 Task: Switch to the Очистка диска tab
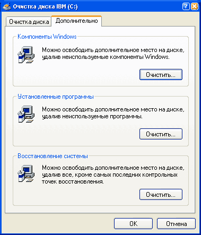coord(29,22)
